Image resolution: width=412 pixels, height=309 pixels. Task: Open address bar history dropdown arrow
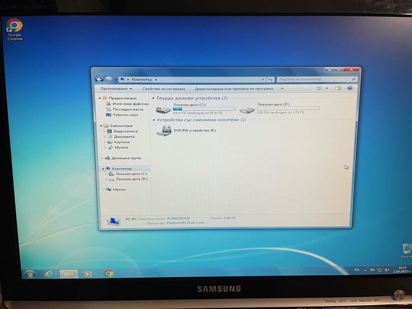click(263, 79)
